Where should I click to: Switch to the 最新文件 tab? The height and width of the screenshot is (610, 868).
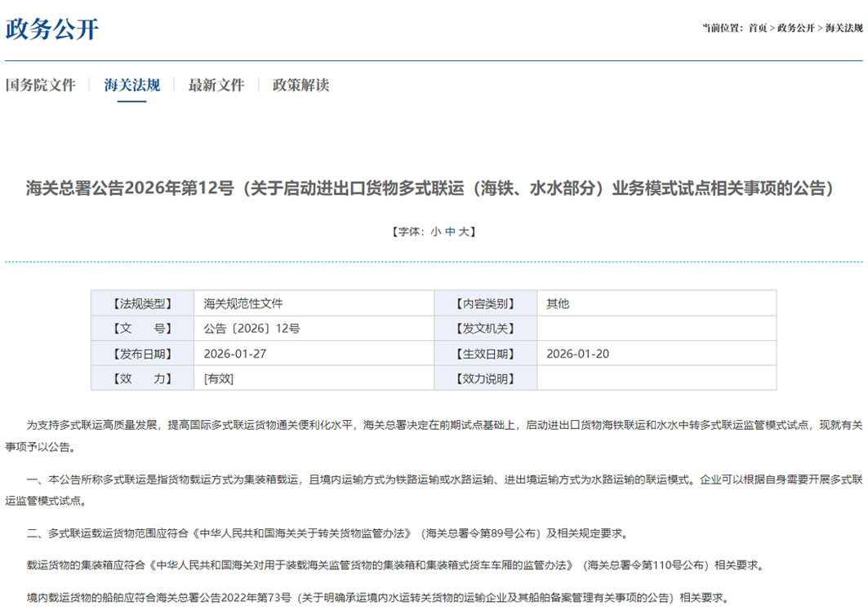click(216, 85)
